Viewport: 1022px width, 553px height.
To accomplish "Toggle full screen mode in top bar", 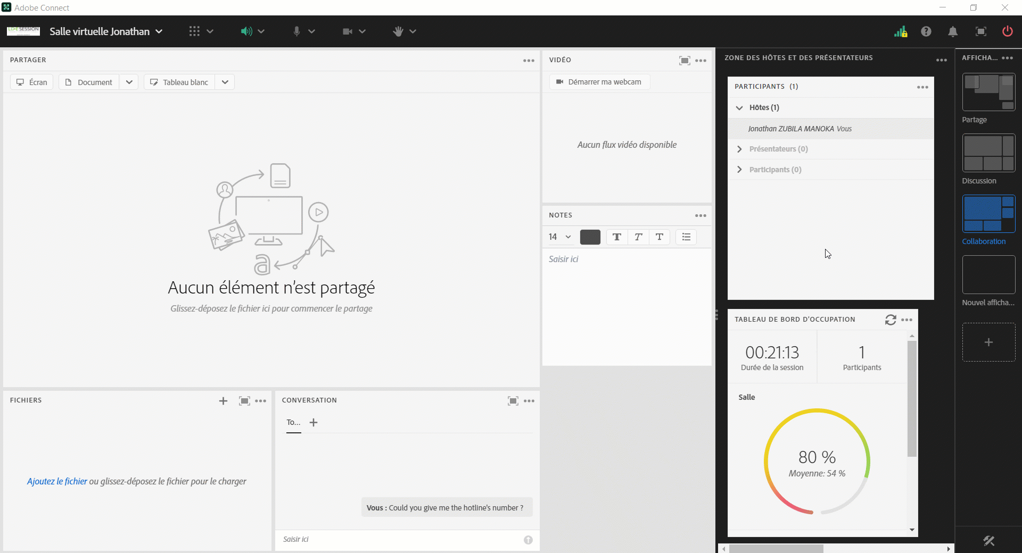I will [x=980, y=31].
